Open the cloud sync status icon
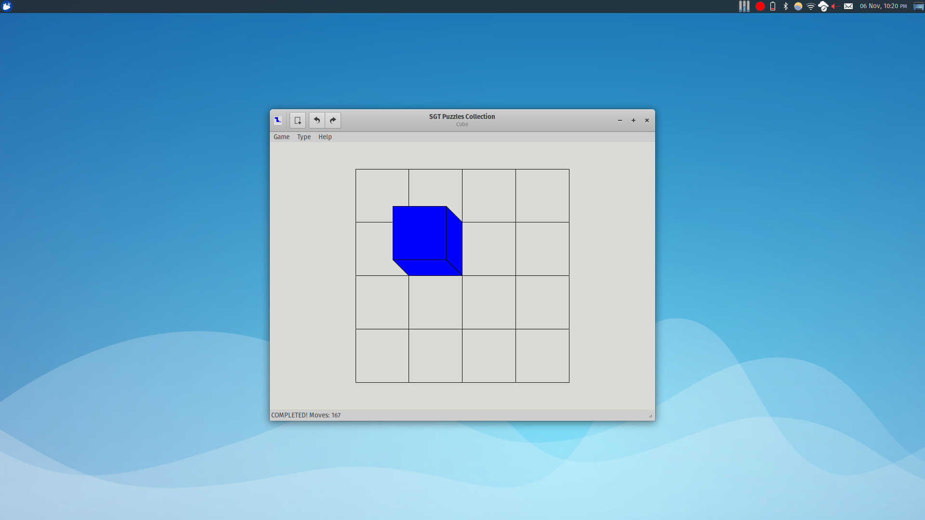Screen dimensions: 925x520 click(x=824, y=7)
